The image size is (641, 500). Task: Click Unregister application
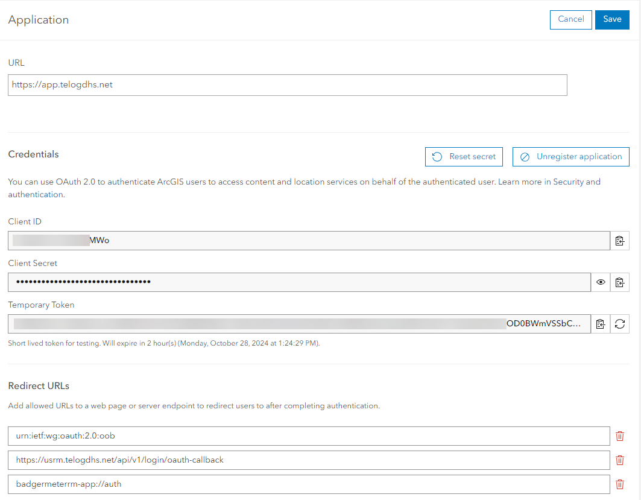570,157
